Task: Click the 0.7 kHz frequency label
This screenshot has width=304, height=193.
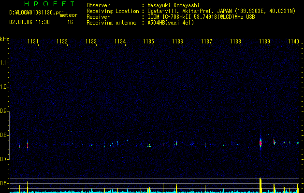Action: pyautogui.click(x=3, y=159)
